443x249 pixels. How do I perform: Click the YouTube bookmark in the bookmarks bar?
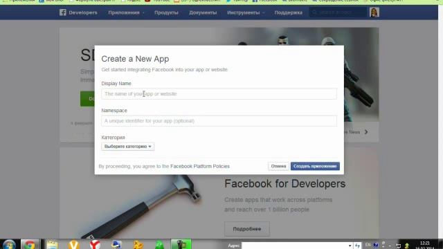point(157,1)
